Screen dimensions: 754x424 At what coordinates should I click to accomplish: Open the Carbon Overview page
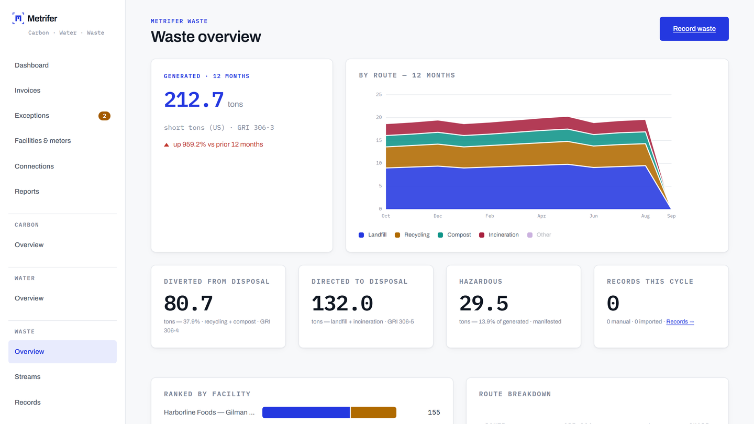(x=62, y=245)
